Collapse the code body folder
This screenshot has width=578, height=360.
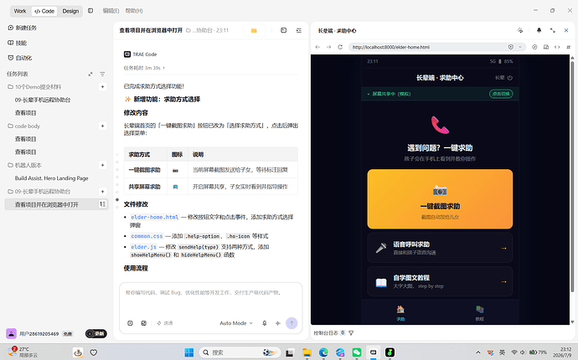[x=24, y=126]
